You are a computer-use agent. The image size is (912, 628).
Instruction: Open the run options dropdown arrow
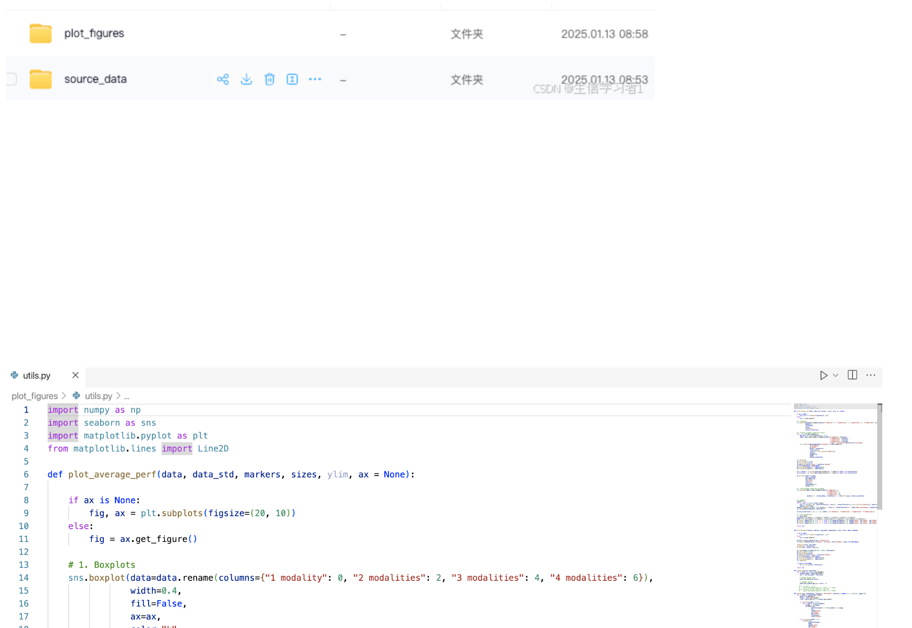(x=836, y=375)
